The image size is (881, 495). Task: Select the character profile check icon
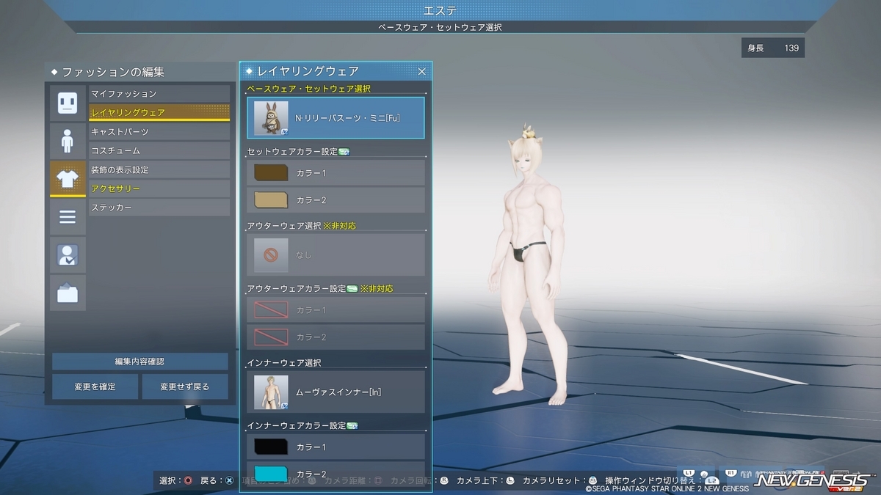coord(68,255)
